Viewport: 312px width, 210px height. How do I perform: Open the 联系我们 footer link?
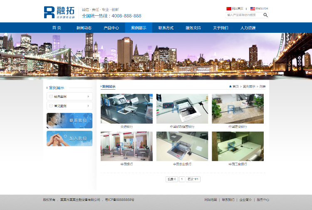pos(228,200)
